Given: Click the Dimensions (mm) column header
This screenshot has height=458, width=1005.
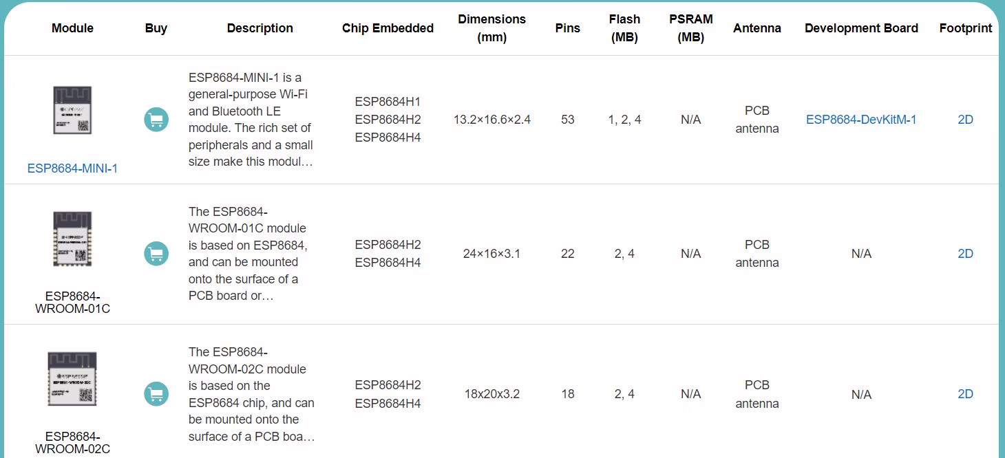Looking at the screenshot, I should [x=491, y=28].
